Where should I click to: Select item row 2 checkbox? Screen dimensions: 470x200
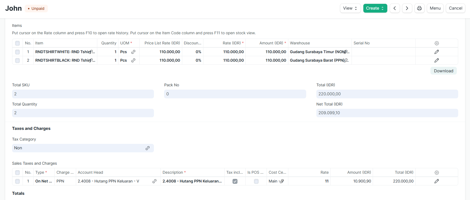tap(18, 60)
